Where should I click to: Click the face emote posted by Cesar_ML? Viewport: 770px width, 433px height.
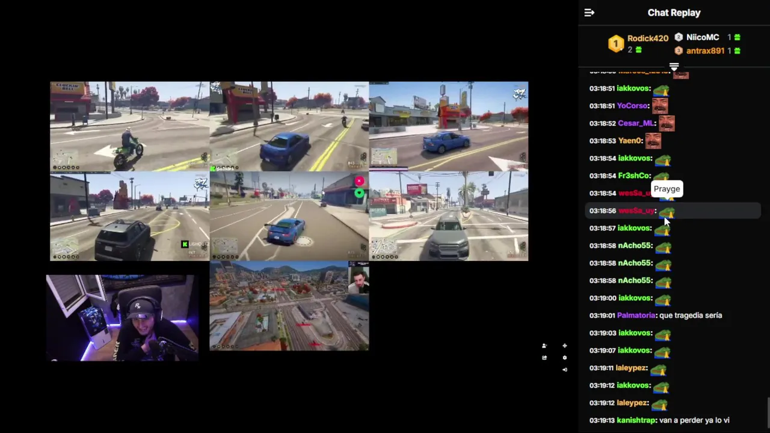coord(667,124)
